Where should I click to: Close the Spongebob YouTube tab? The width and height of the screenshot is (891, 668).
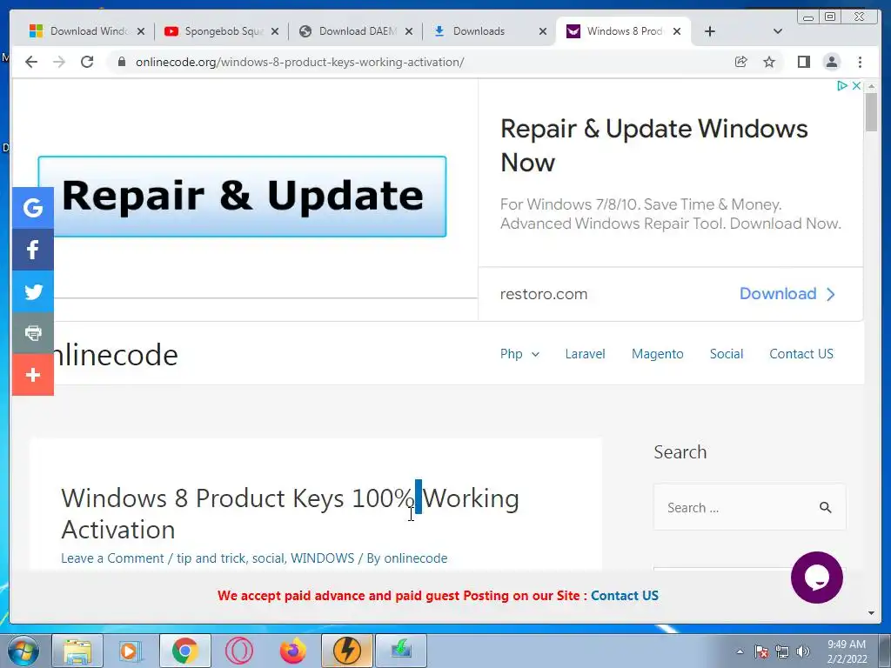pos(275,31)
